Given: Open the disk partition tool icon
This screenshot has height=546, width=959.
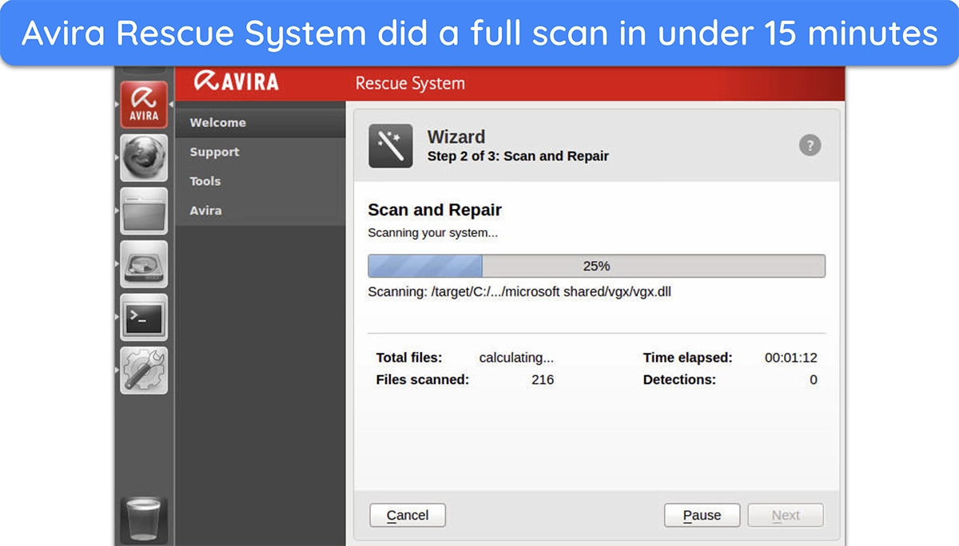Looking at the screenshot, I should [144, 264].
